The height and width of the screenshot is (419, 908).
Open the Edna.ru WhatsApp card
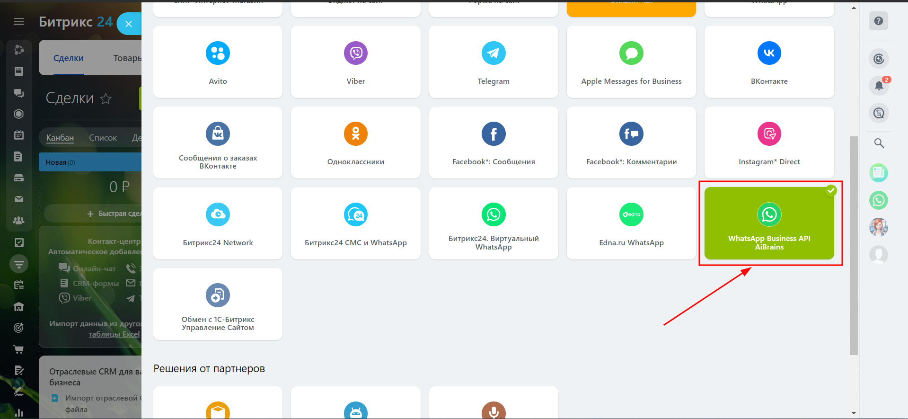click(x=631, y=223)
